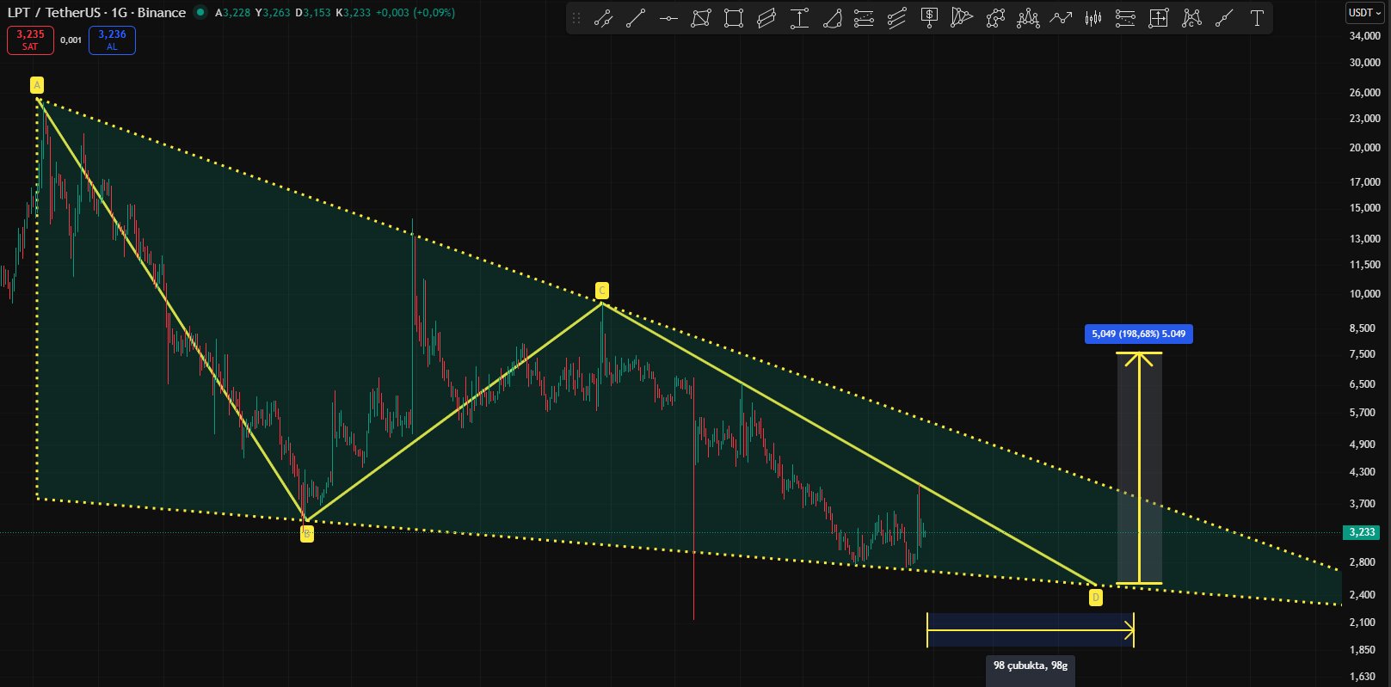
Task: Open the USDT currency dropdown
Action: [1365, 13]
